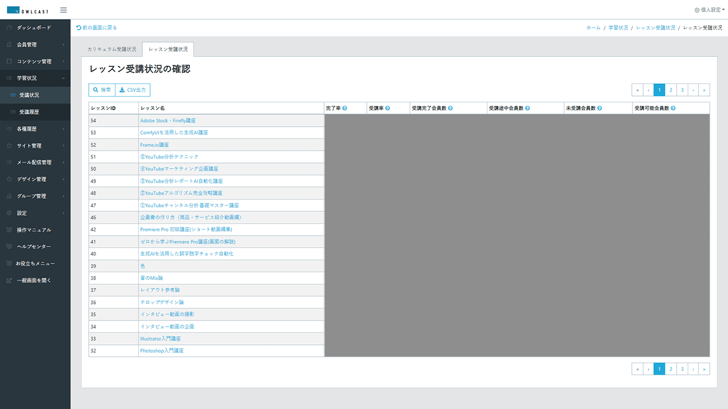
Task: Open the Photoshop入門講座 lesson link
Action: point(162,351)
